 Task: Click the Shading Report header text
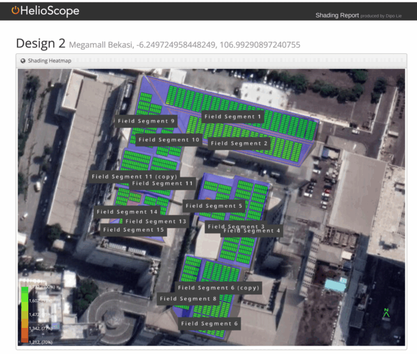pos(337,15)
